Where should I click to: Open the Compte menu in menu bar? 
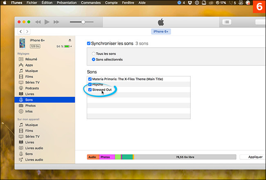(x=112, y=2)
